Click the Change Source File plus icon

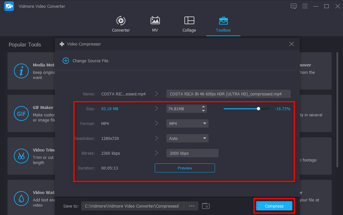pyautogui.click(x=66, y=61)
